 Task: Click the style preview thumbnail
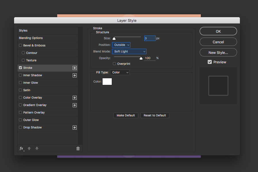[218, 86]
